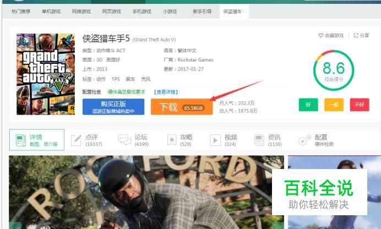
Task: Select the 网络游戏 tab
Action: coord(81,12)
